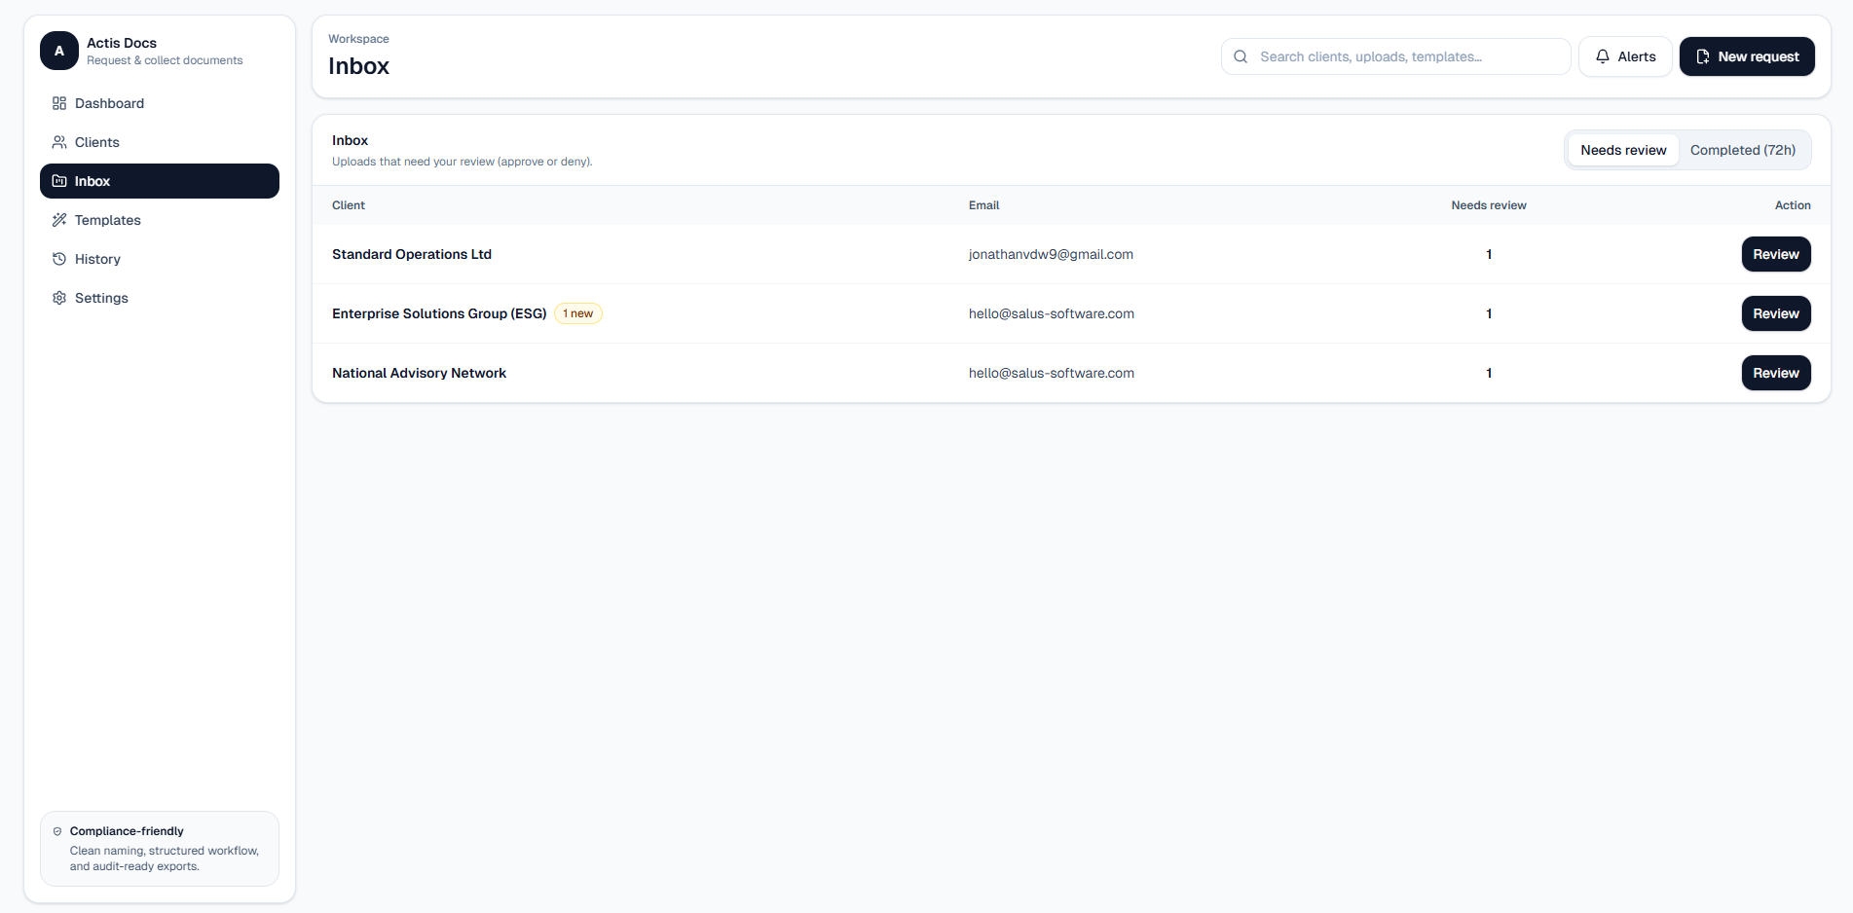The image size is (1853, 913).
Task: Switch to the Completed (72h) tab
Action: point(1742,150)
